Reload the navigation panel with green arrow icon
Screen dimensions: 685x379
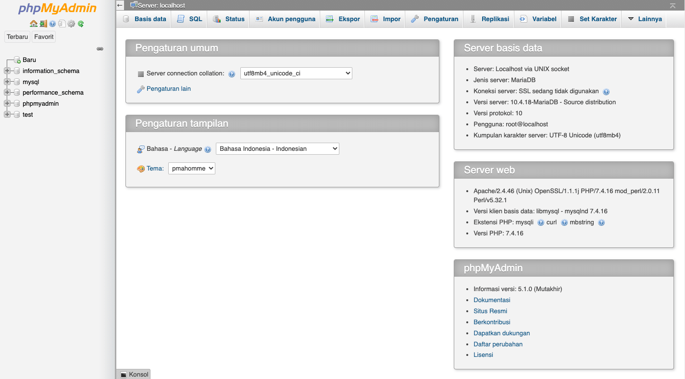coord(81,24)
